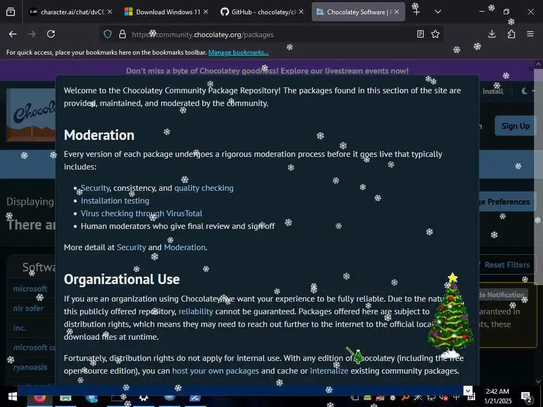The image size is (543, 407).
Task: Show site security info via the padlock
Action: coord(122,34)
